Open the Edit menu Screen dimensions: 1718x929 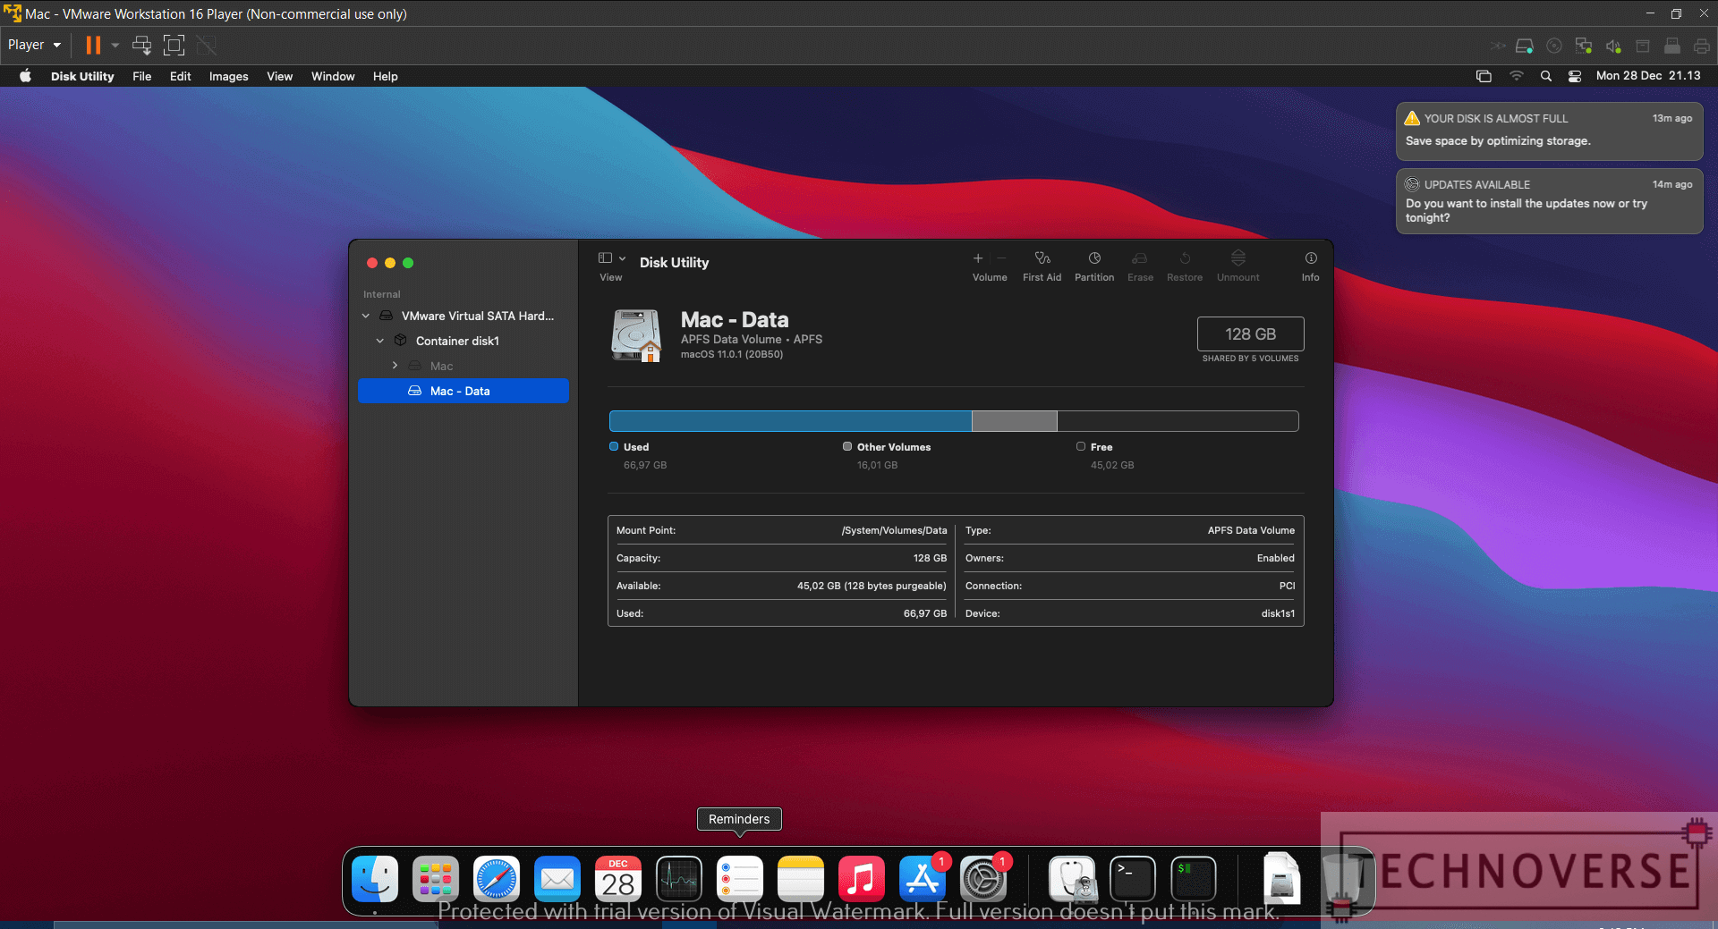[x=180, y=76]
